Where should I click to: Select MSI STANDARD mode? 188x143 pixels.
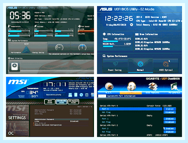[62, 102]
